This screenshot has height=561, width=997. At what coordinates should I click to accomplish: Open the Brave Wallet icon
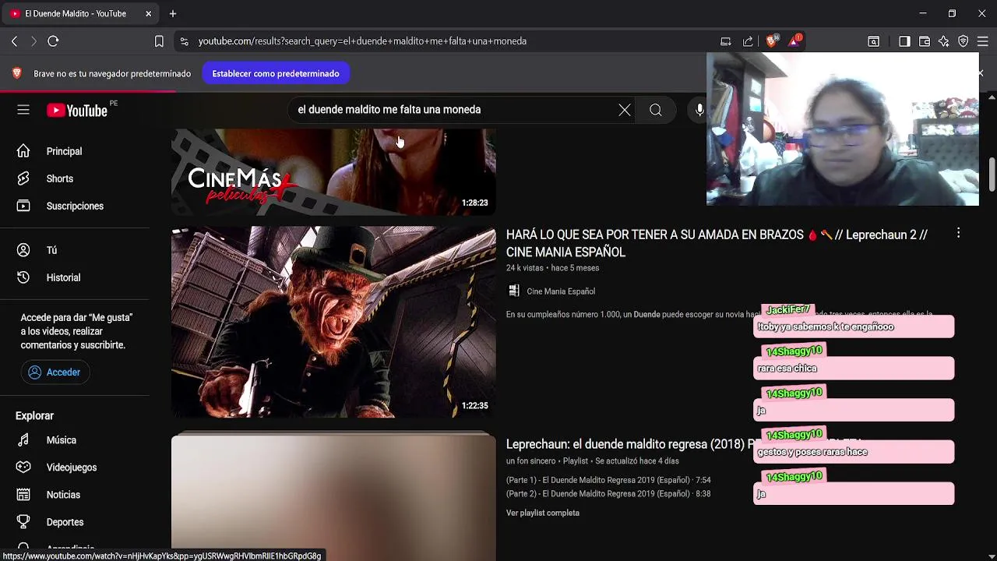coord(925,41)
